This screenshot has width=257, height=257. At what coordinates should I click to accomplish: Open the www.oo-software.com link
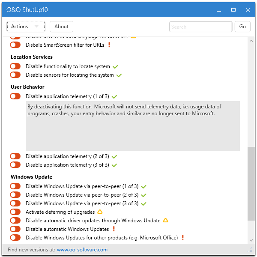click(82, 250)
